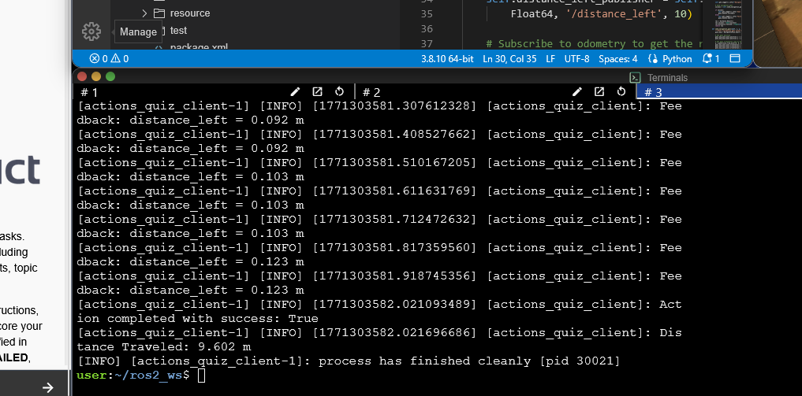
Task: Reload terminal #2 using refresh icon
Action: coord(621,92)
